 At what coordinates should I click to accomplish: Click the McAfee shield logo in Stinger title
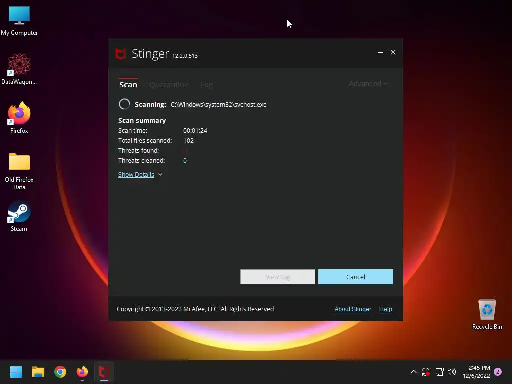pyautogui.click(x=121, y=54)
